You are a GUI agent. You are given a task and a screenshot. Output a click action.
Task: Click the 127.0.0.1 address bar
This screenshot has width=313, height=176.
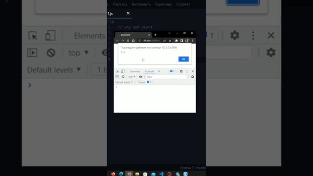[x=152, y=41]
